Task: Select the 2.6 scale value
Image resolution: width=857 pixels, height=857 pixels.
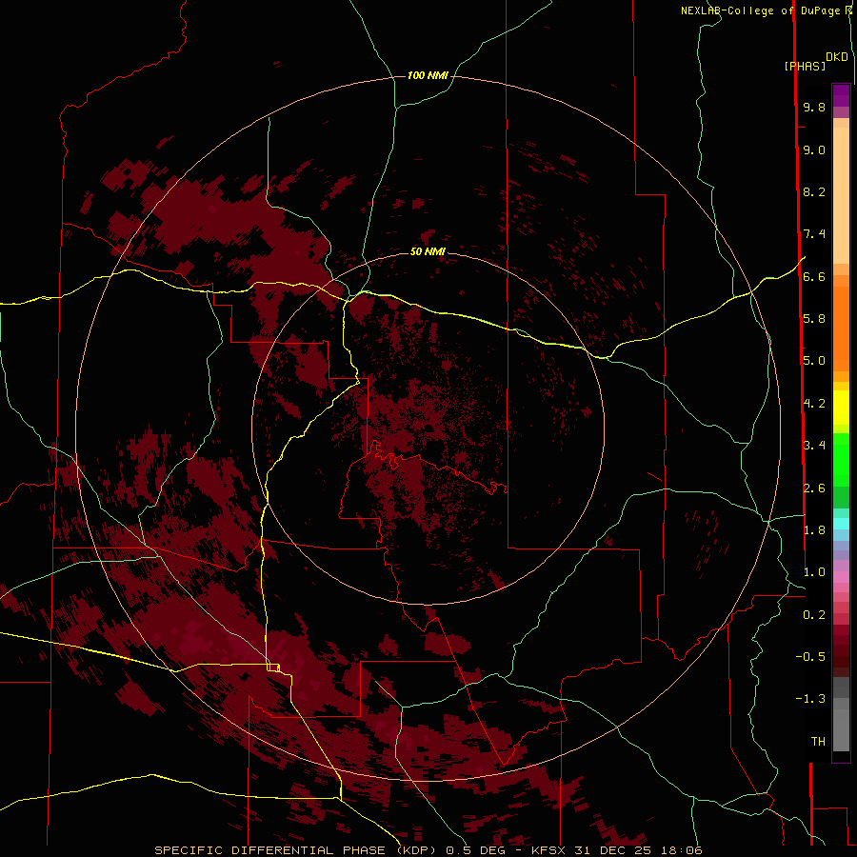Action: (x=814, y=488)
